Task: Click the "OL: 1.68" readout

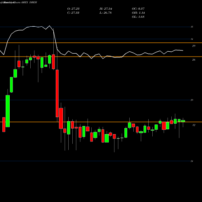Action: click(x=138, y=17)
